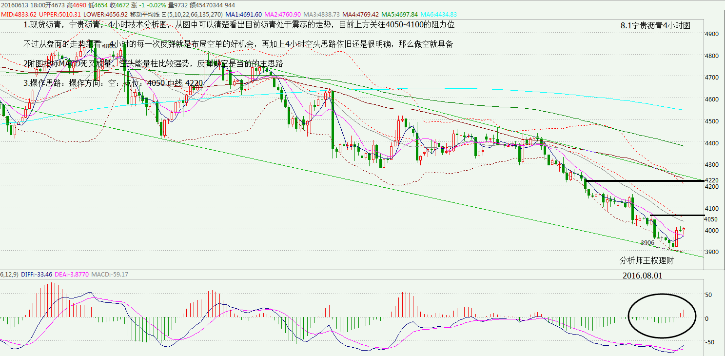Click the analysis line starting "不过从盘面的走势"

click(x=238, y=44)
